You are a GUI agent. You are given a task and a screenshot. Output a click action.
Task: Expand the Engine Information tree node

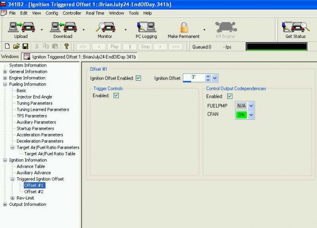point(5,78)
